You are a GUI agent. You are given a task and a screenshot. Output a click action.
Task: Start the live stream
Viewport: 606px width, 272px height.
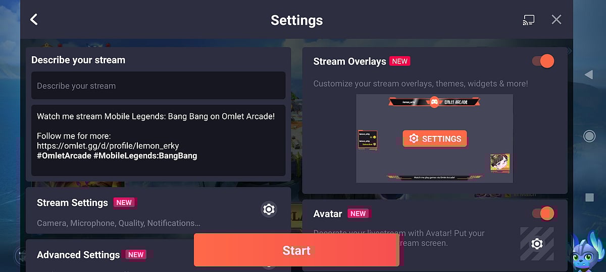pos(296,250)
